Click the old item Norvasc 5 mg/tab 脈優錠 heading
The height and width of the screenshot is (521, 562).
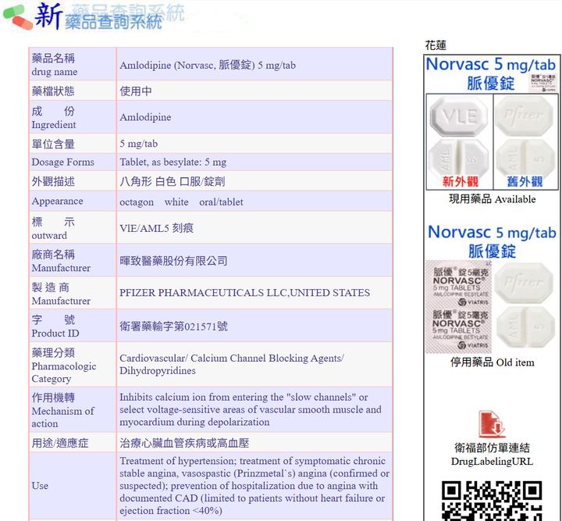coord(492,241)
